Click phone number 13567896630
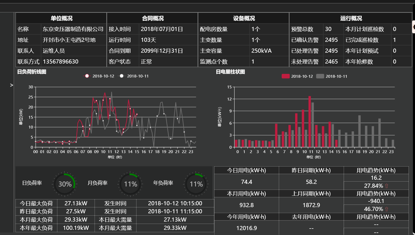The width and height of the screenshot is (415, 235). [60, 62]
